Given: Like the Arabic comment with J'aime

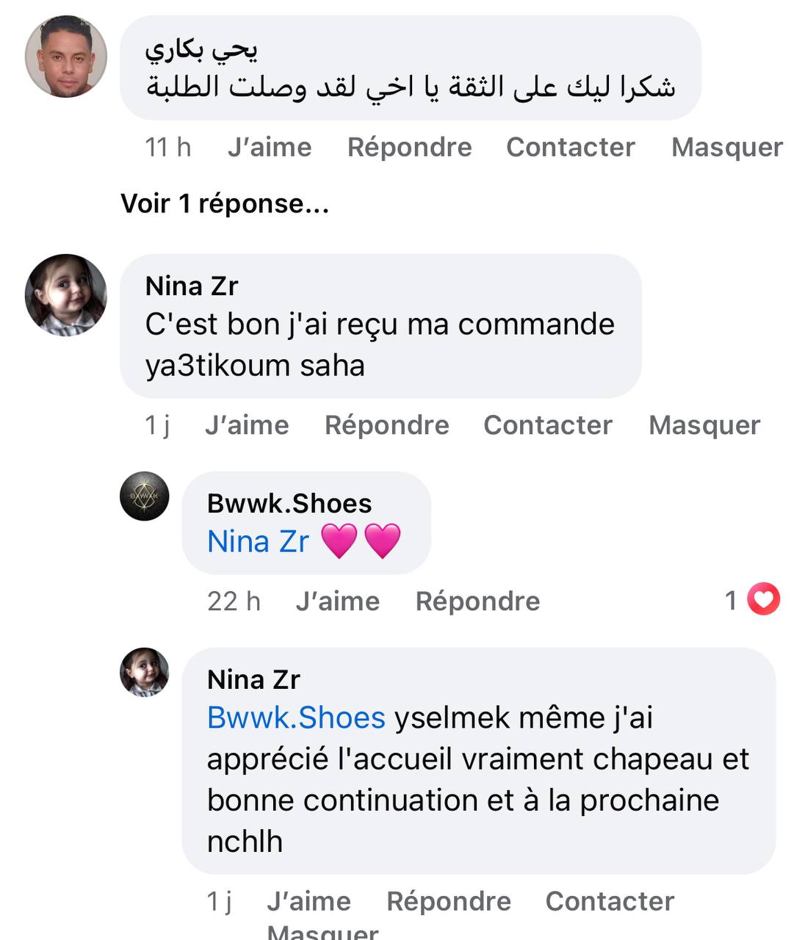Looking at the screenshot, I should [270, 147].
